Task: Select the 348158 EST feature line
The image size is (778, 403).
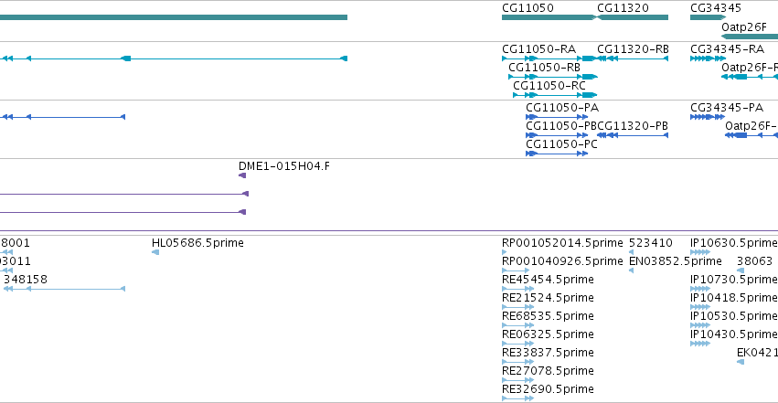Action: click(x=65, y=289)
